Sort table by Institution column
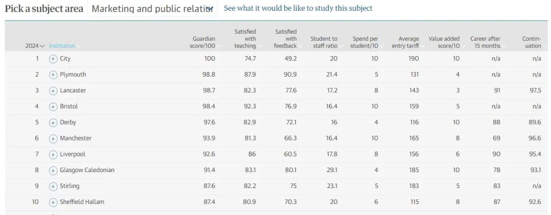Image resolution: width=551 pixels, height=215 pixels. coord(64,46)
